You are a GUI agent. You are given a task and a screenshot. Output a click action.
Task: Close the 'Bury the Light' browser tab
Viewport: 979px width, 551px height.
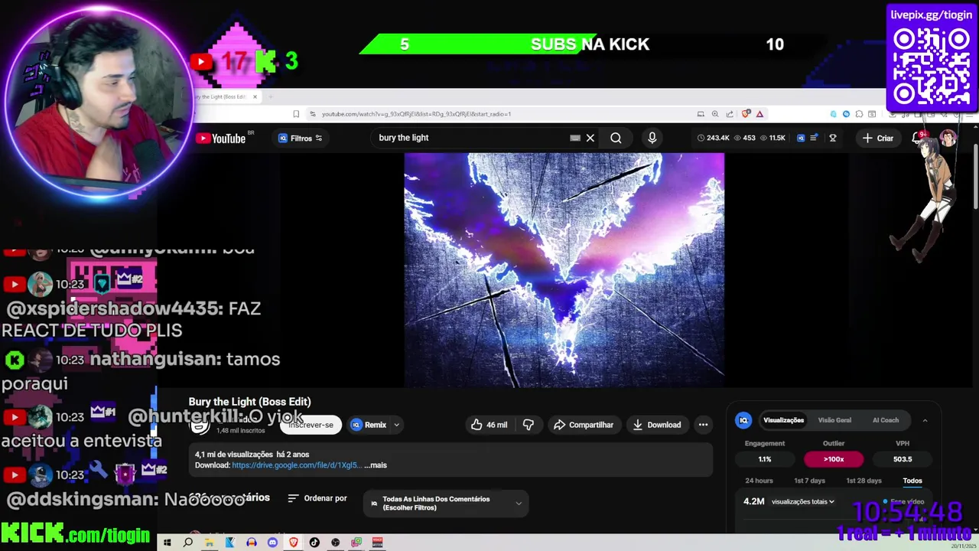(x=255, y=96)
